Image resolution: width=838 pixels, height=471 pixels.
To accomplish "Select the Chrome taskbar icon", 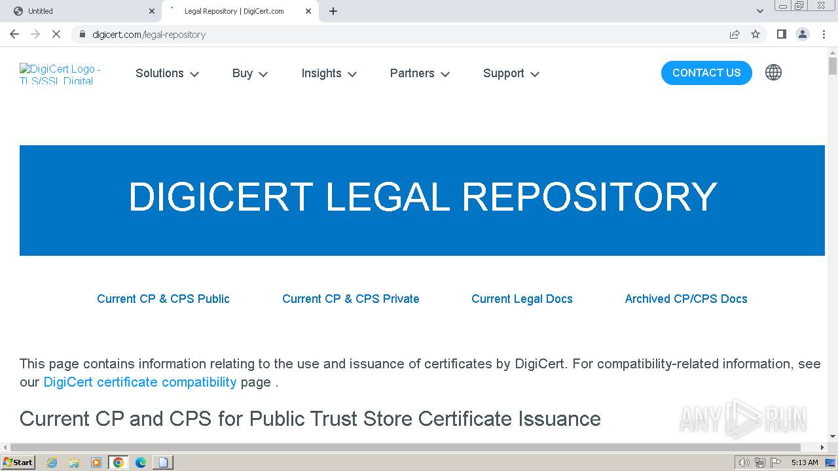I will pyautogui.click(x=118, y=462).
